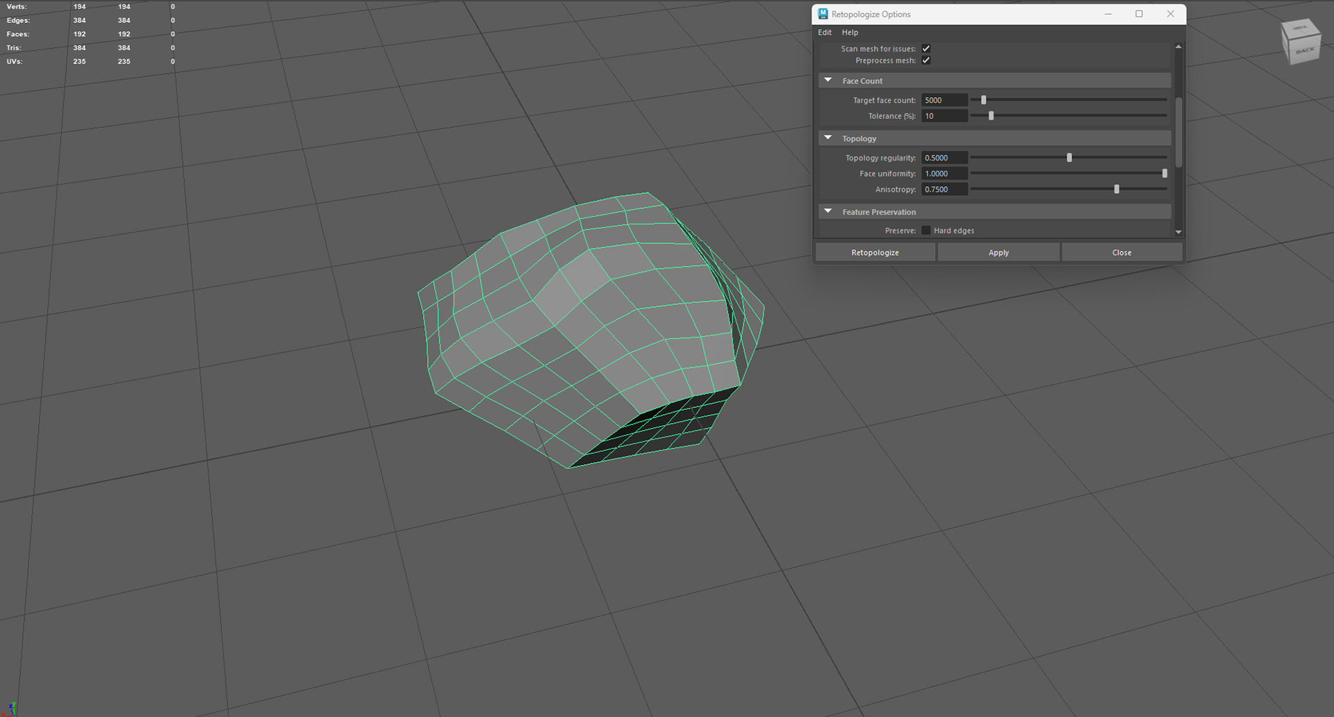Click the Verts label in heads-up display
Screen dimensions: 1334x717
(x=17, y=7)
